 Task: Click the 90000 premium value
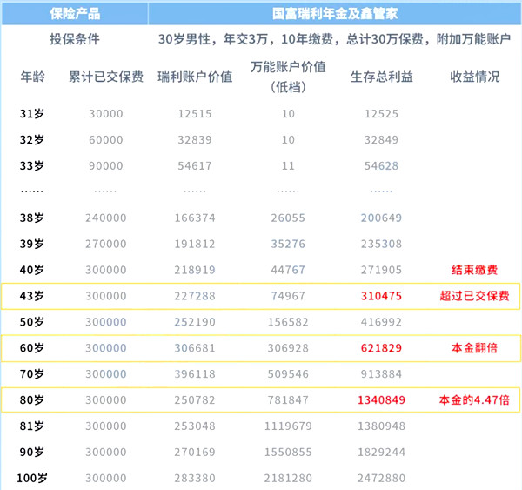[x=106, y=166]
